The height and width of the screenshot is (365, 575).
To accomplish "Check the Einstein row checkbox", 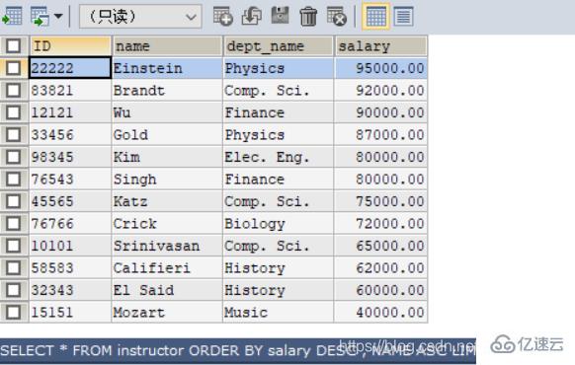I will (x=14, y=68).
